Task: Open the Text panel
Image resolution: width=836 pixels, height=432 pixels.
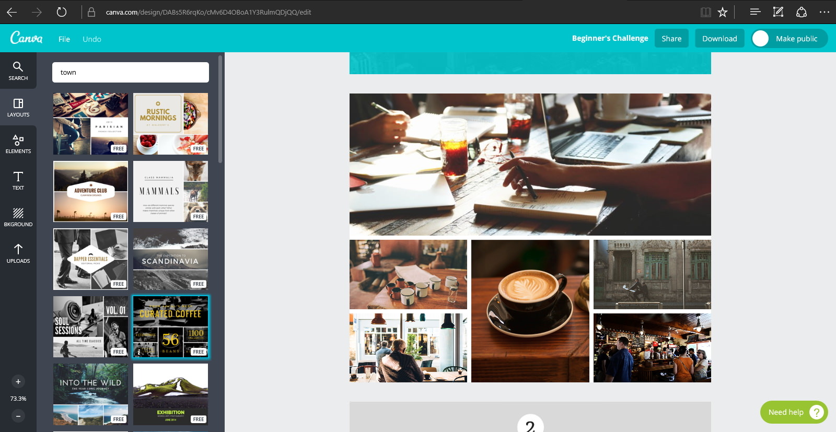Action: pos(18,180)
